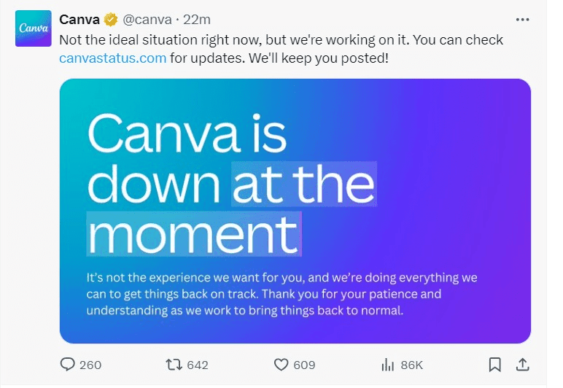Open the 'Canva is down' image

click(295, 211)
